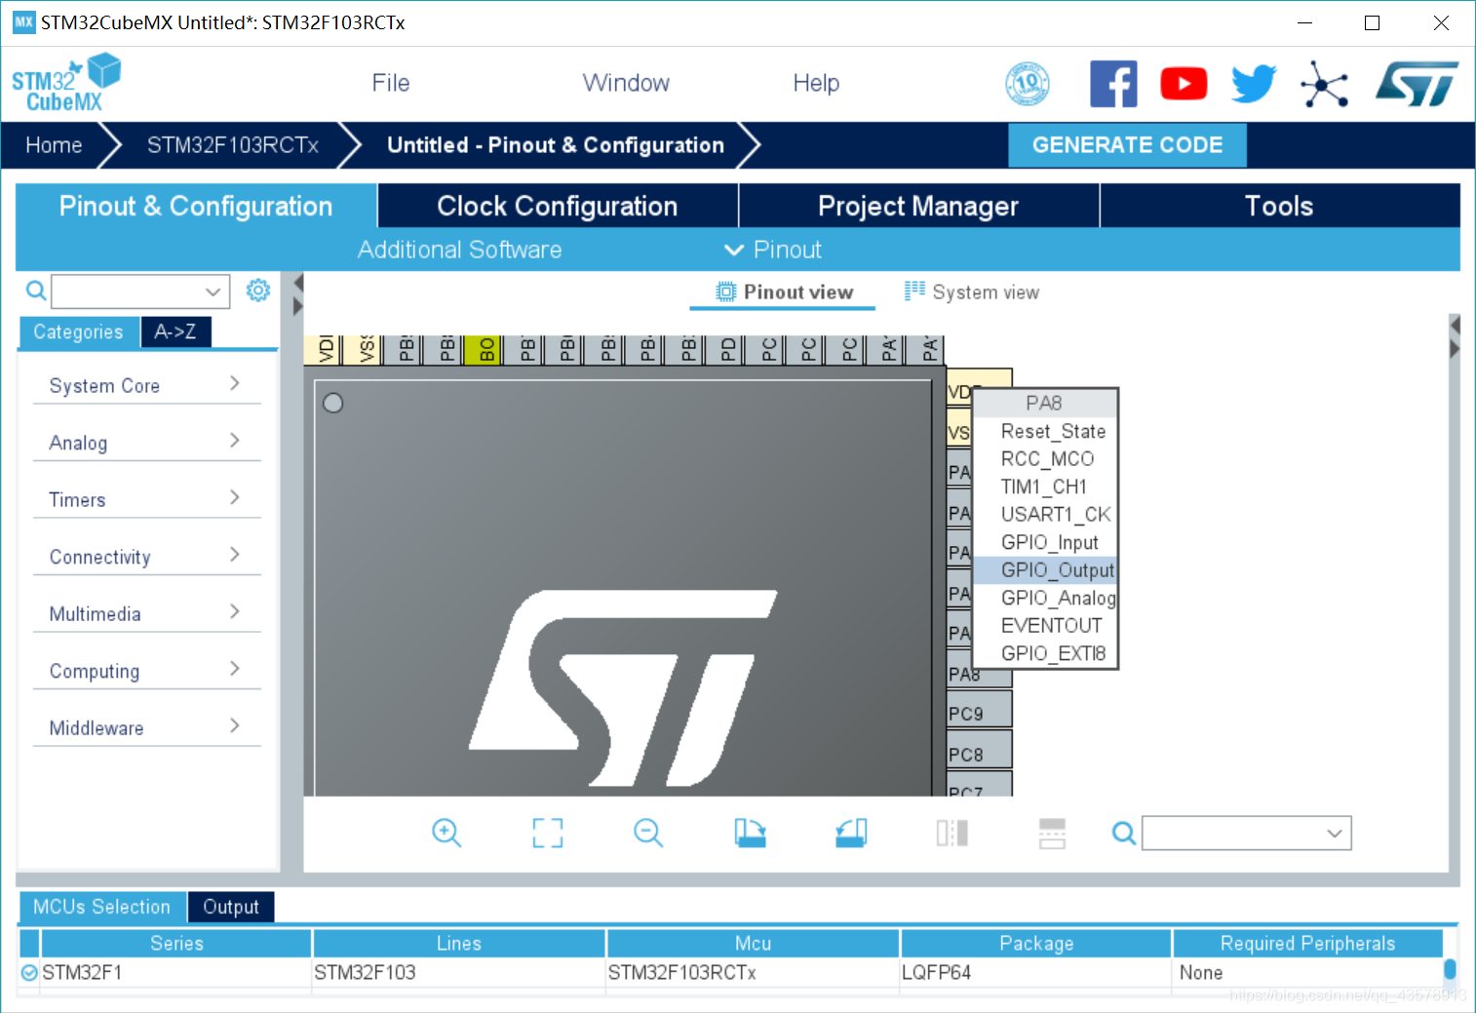
Task: Select Pinout & Configuration tab
Action: [x=196, y=206]
